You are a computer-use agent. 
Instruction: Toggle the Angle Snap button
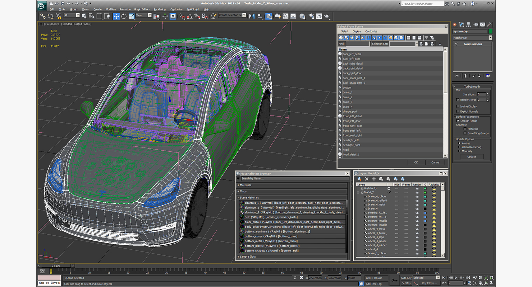tap(189, 16)
